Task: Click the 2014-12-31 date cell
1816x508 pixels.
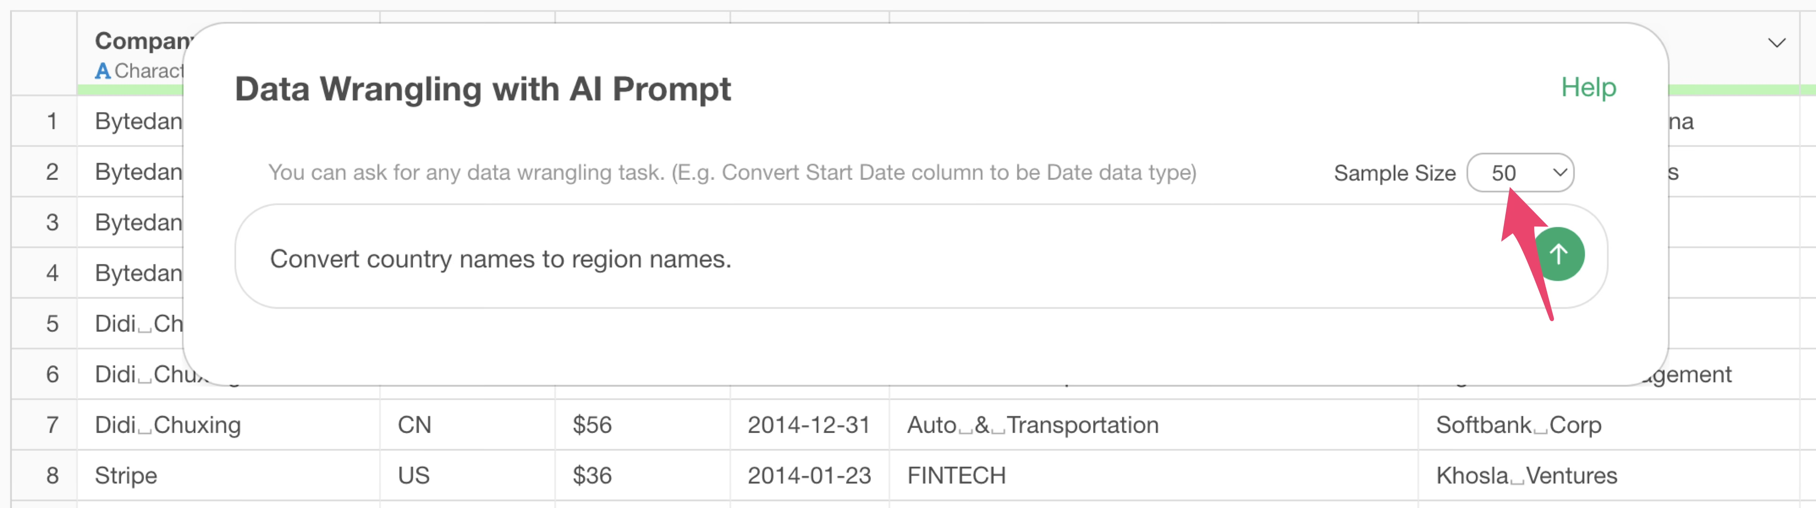Action: click(x=809, y=426)
